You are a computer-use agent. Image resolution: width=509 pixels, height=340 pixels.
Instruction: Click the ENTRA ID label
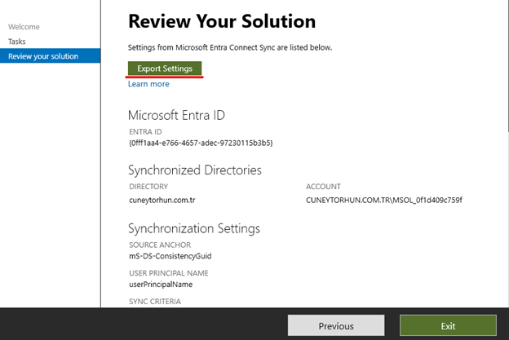pyautogui.click(x=145, y=132)
